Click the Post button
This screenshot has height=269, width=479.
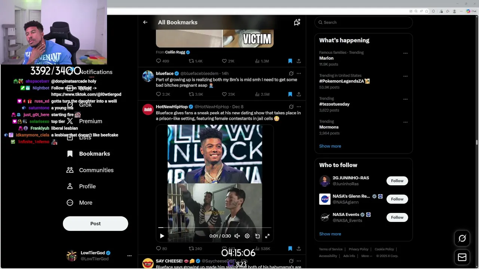pyautogui.click(x=95, y=223)
